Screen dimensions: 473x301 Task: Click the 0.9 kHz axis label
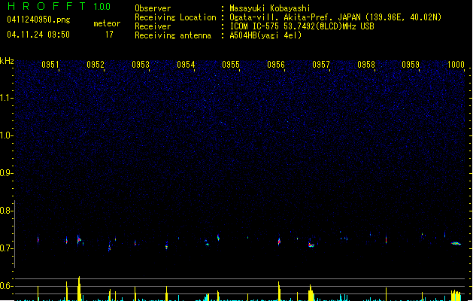[7, 173]
